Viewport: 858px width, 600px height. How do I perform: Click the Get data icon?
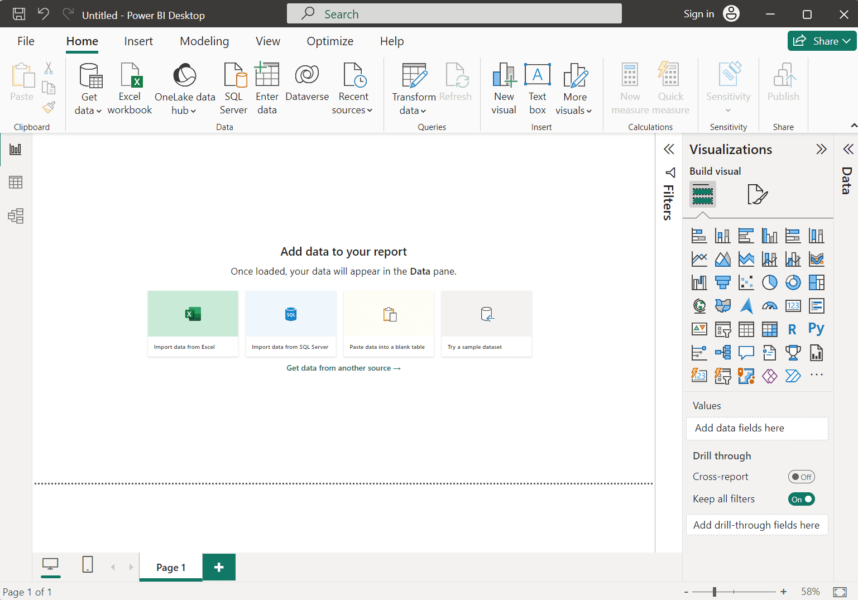click(89, 76)
